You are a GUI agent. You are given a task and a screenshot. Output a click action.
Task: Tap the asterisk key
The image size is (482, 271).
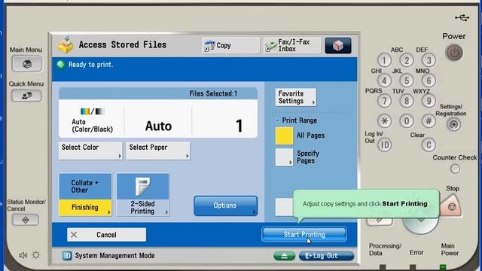tap(384, 121)
